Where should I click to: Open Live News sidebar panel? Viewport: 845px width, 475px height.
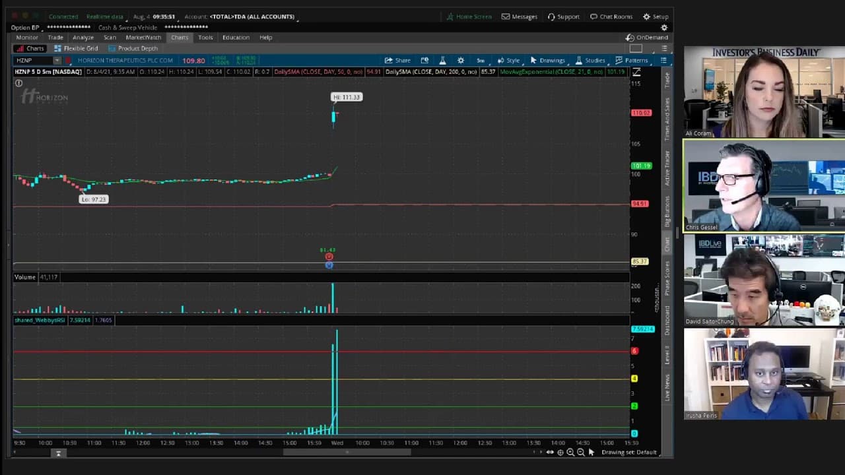point(667,388)
